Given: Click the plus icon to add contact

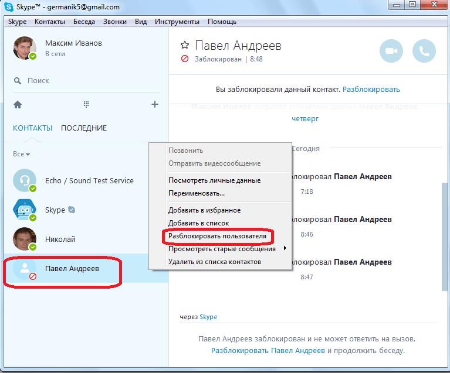Looking at the screenshot, I should pyautogui.click(x=155, y=104).
